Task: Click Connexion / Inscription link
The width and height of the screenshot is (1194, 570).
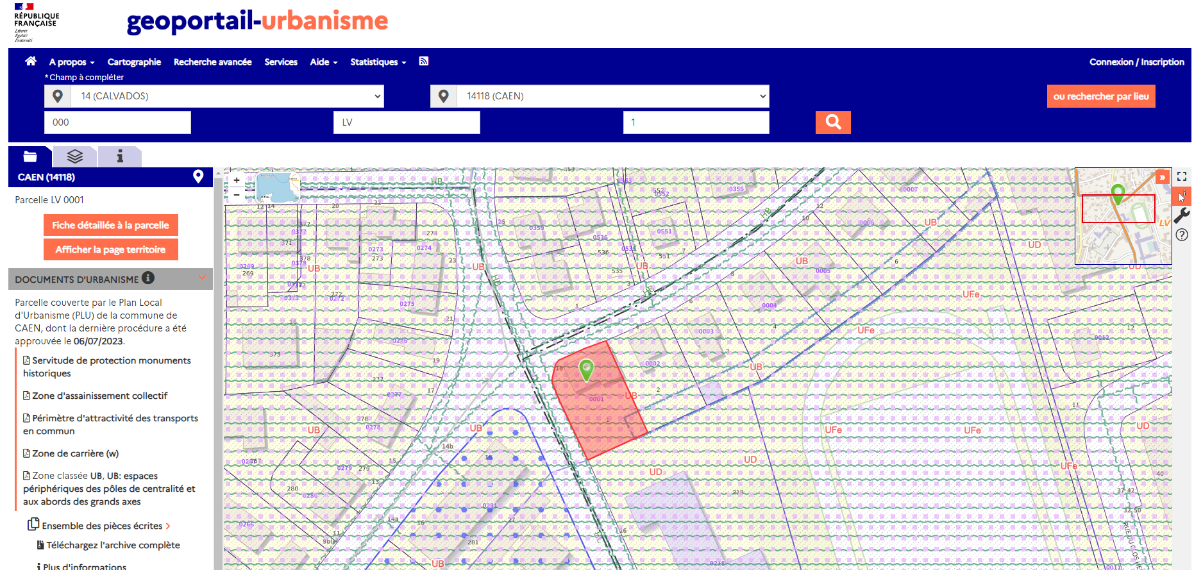Action: [x=1136, y=62]
